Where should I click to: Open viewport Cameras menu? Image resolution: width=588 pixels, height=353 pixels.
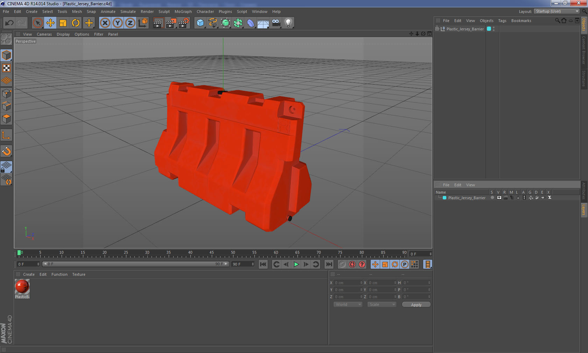[x=44, y=34]
